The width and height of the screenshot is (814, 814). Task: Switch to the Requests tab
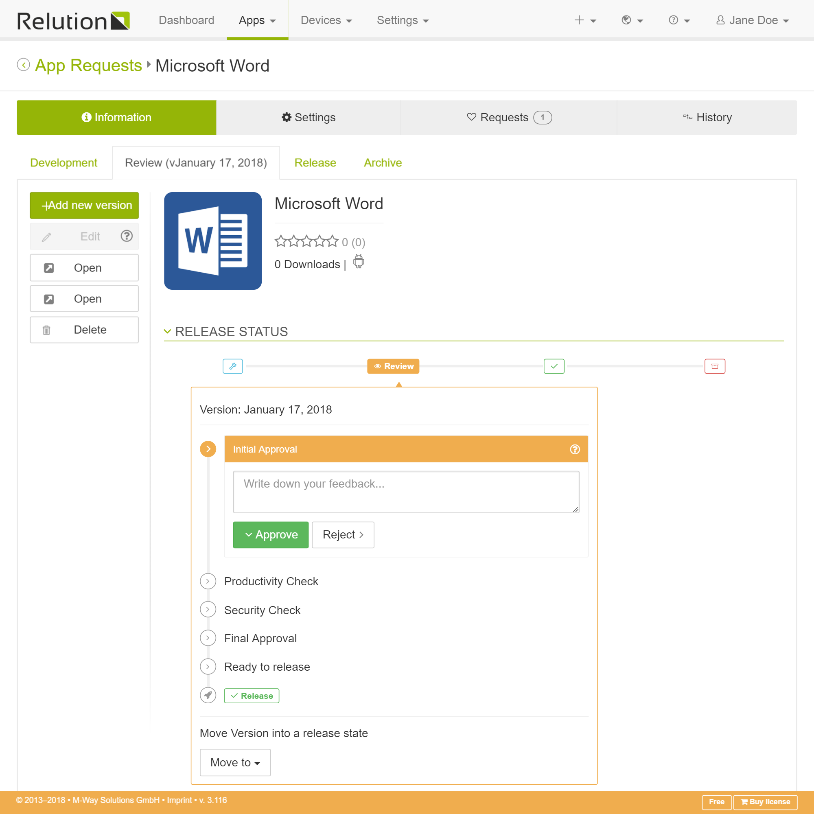pyautogui.click(x=509, y=118)
